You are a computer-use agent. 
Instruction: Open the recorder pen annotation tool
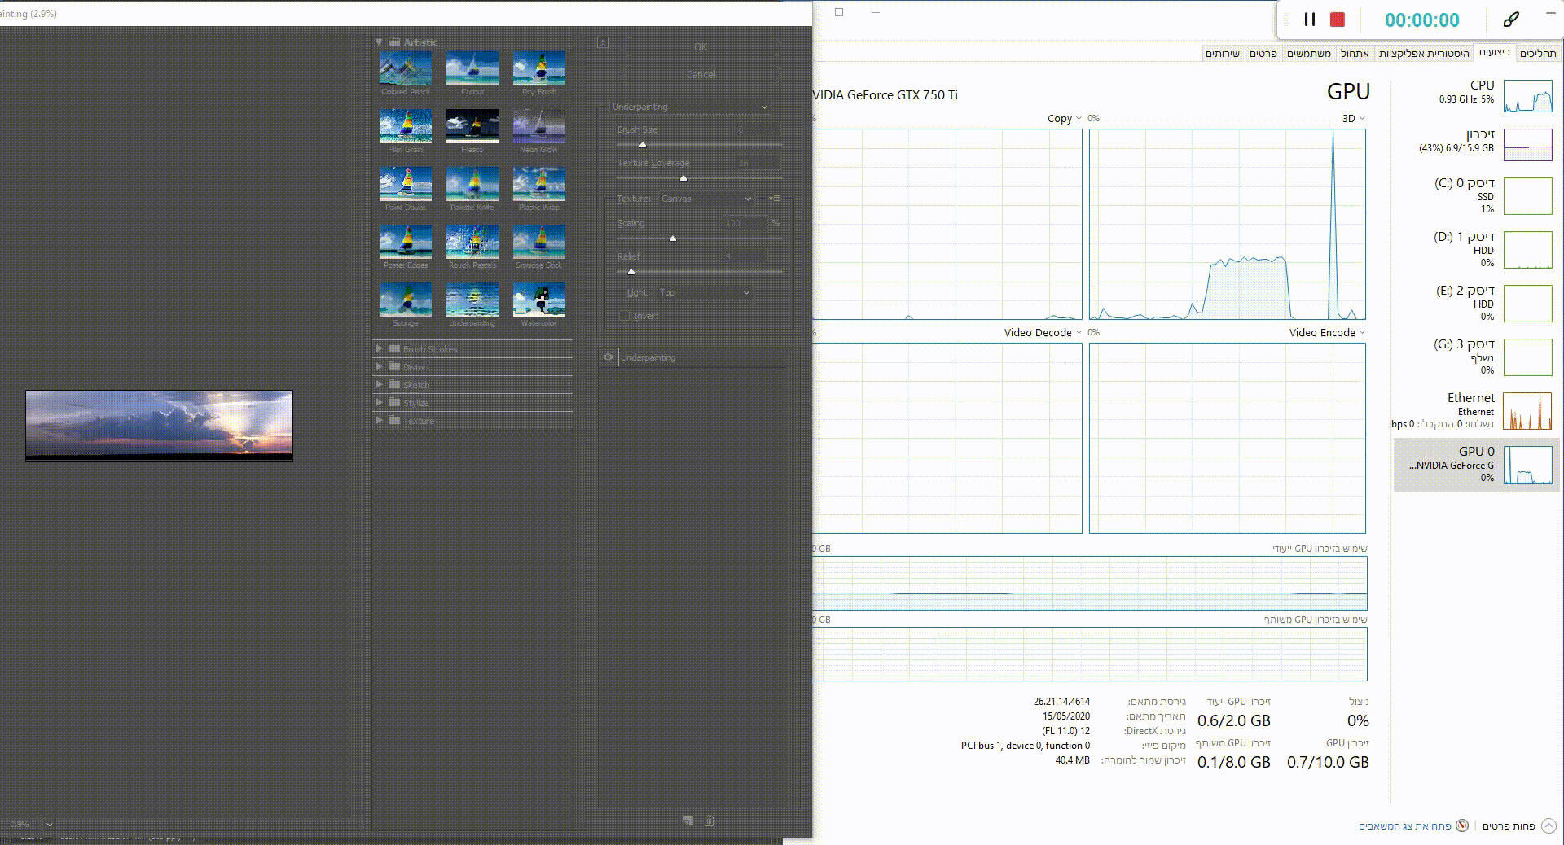1511,20
